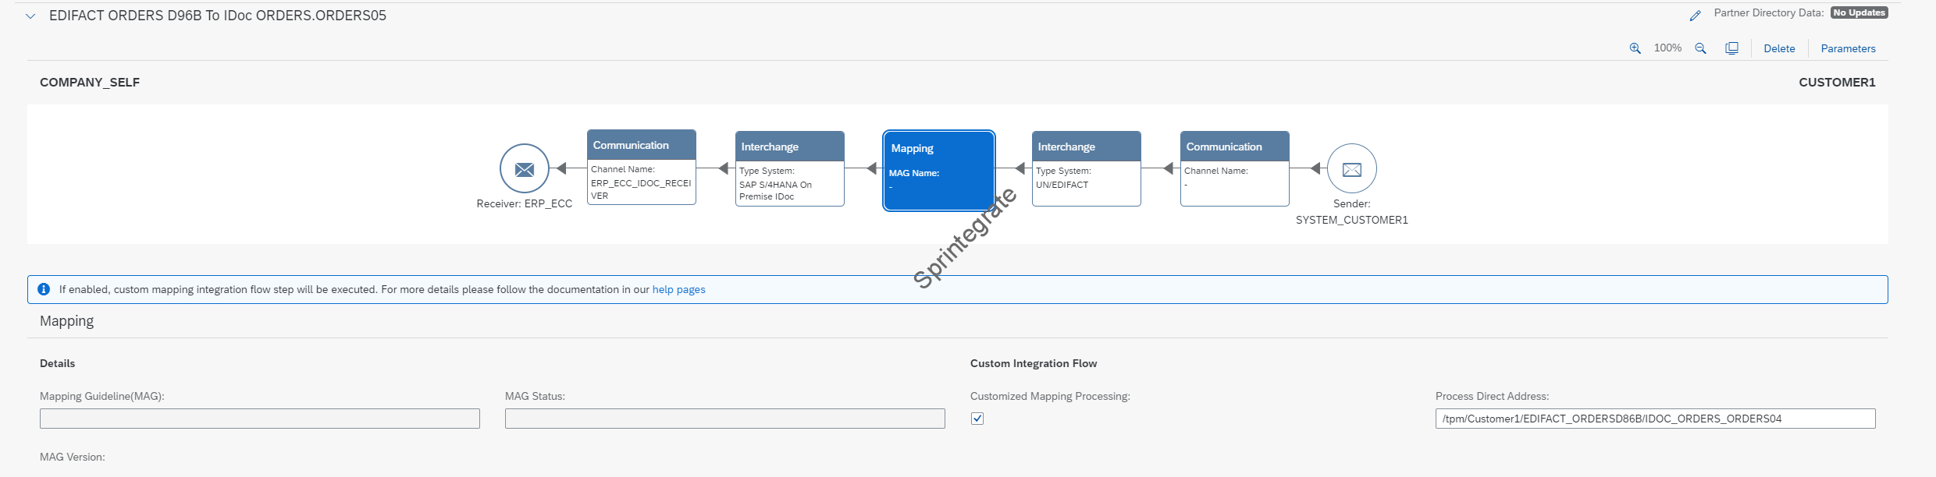Click the MAG Status field

pyautogui.click(x=724, y=419)
